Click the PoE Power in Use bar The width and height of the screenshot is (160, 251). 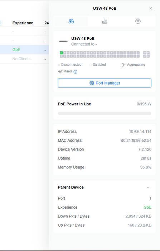105,113
